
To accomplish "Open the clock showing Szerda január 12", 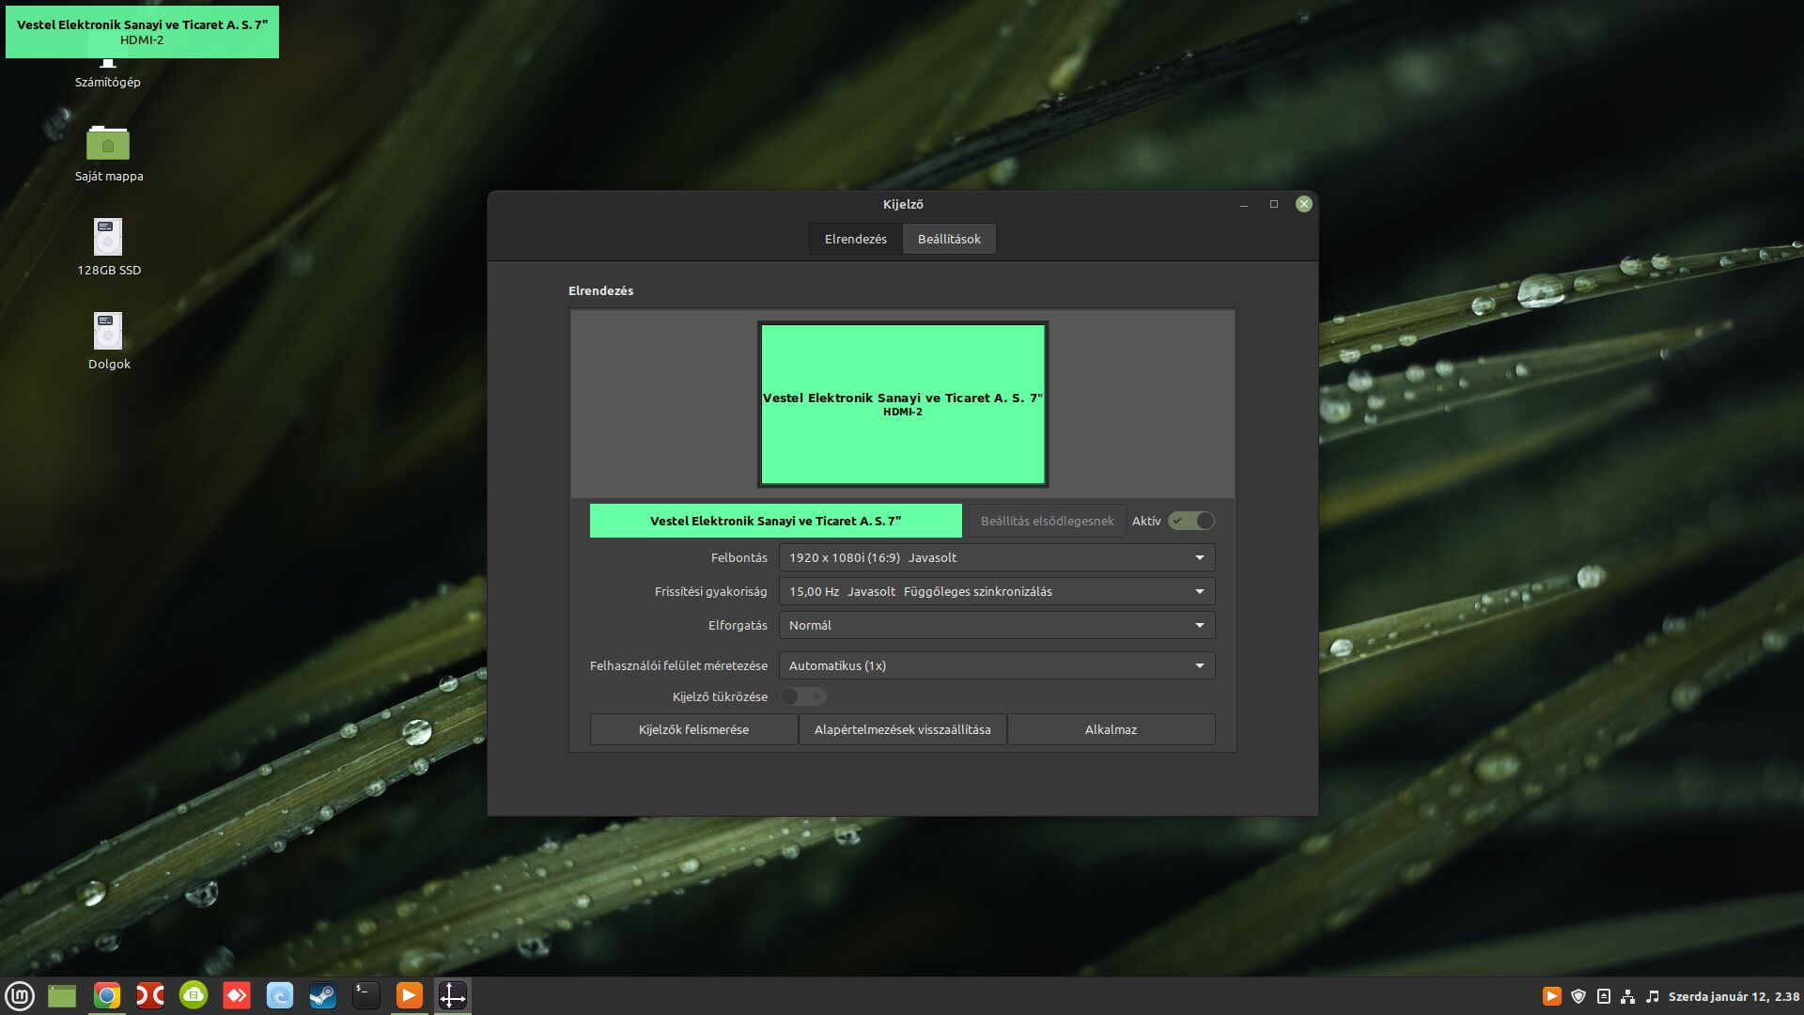I will click(x=1734, y=996).
